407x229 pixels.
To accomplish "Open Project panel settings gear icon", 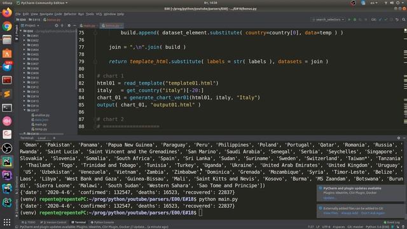I will pyautogui.click(x=69, y=25).
